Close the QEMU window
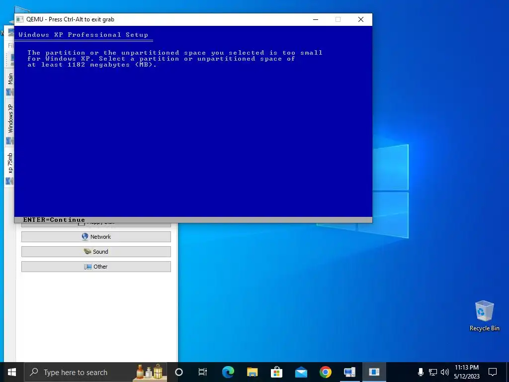The width and height of the screenshot is (509, 382). click(361, 19)
